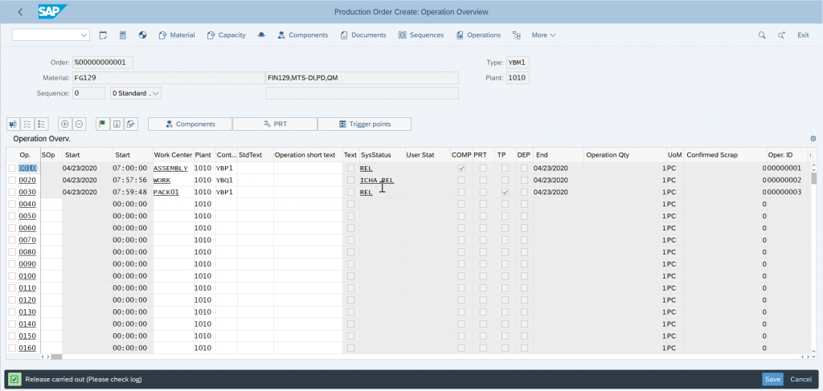Click the Trigger points button
This screenshot has width=823, height=391.
365,124
